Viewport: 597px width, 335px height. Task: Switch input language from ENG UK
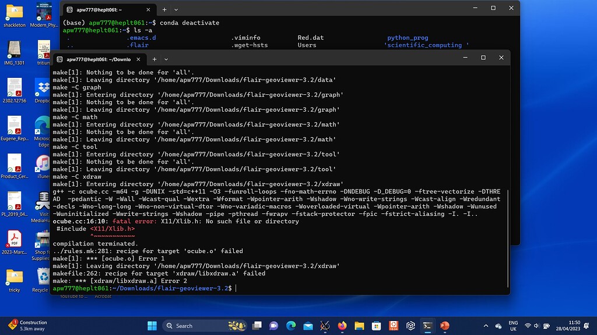513,326
